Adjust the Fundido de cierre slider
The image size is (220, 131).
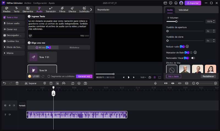[167, 41]
